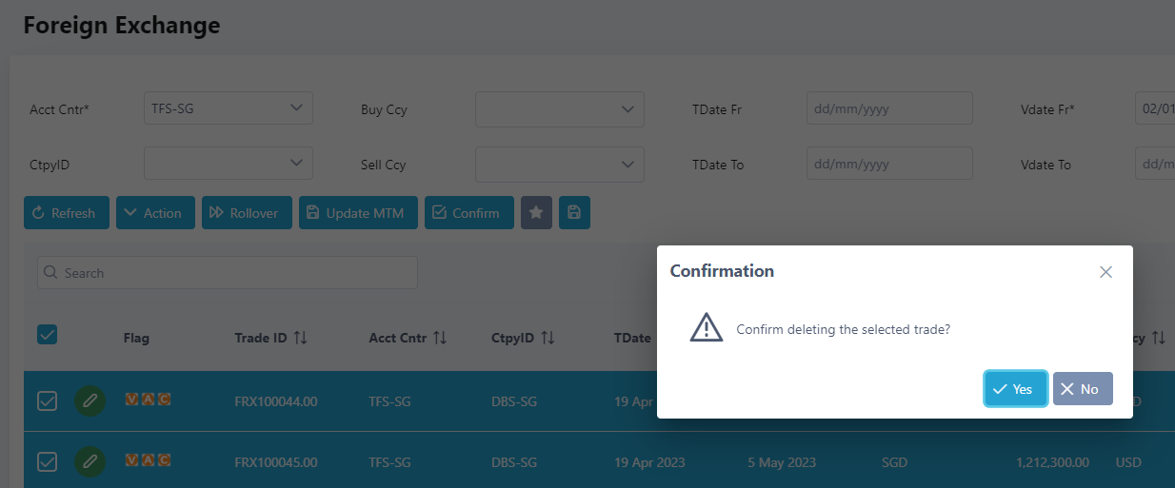Close the Confirmation dialog with X
Screen dimensions: 1175x488
tap(1105, 272)
